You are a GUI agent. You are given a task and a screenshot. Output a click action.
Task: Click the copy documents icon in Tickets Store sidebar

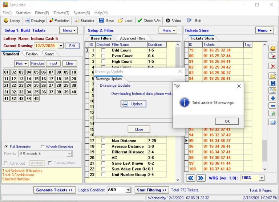(x=272, y=91)
